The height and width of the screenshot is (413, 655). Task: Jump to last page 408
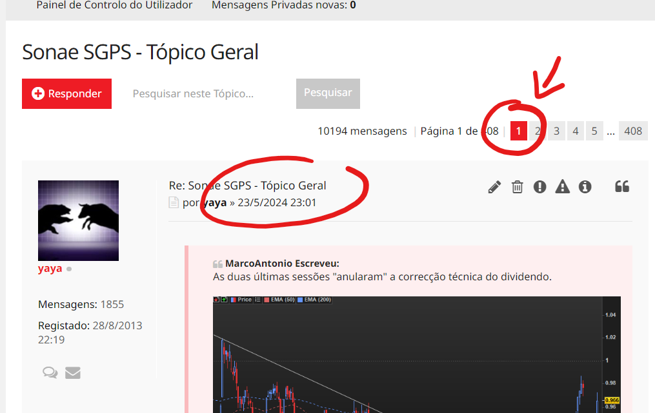coord(633,131)
